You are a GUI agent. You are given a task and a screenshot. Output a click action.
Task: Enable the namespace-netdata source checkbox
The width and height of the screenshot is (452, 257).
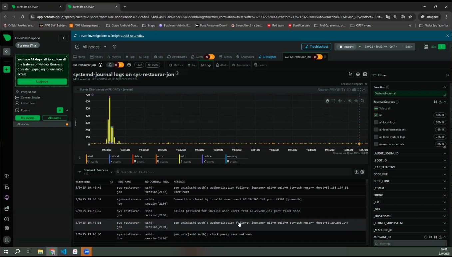click(x=376, y=144)
